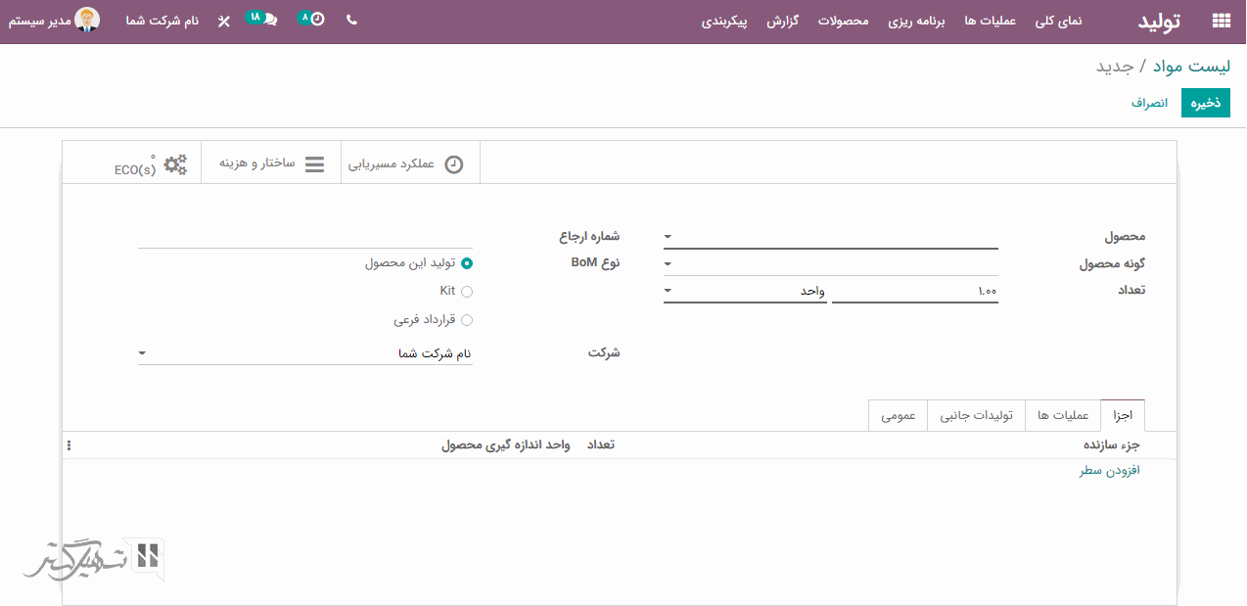Choose the قرارداد فرعی radio option
This screenshot has width=1247, height=606.
tap(467, 320)
